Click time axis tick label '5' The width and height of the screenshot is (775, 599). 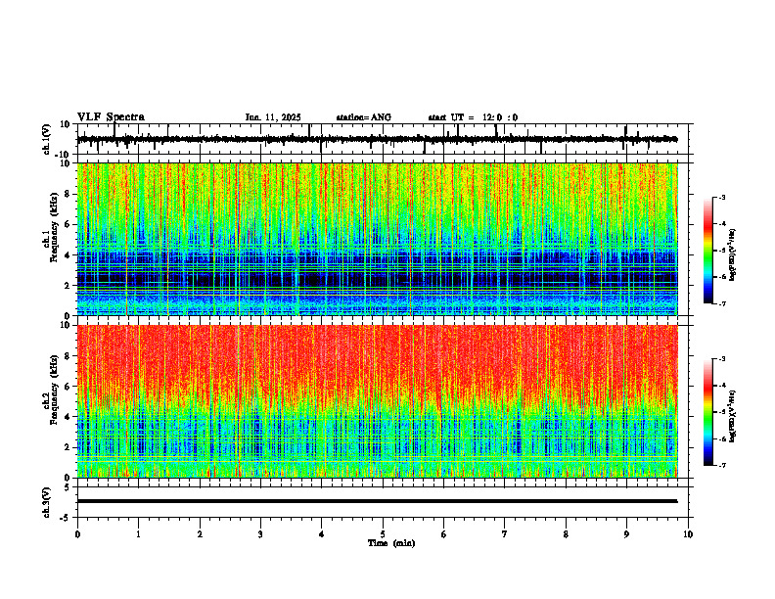coord(383,534)
